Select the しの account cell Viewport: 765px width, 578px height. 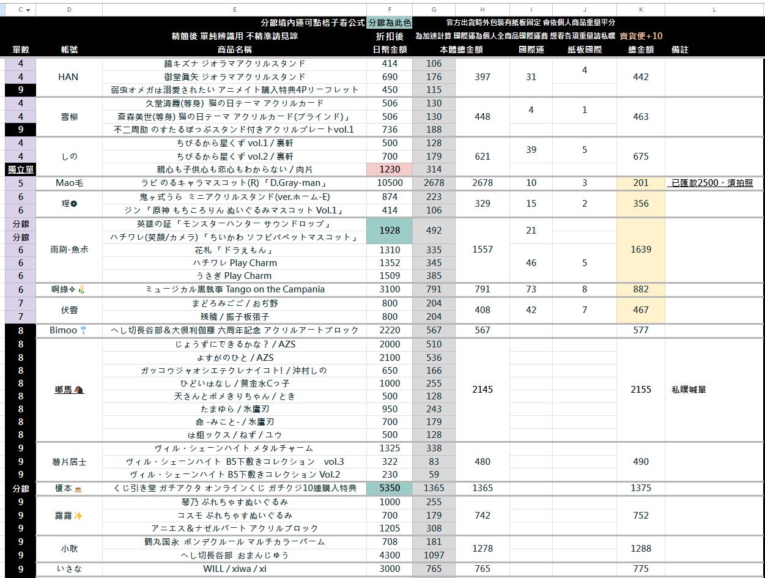pyautogui.click(x=69, y=157)
